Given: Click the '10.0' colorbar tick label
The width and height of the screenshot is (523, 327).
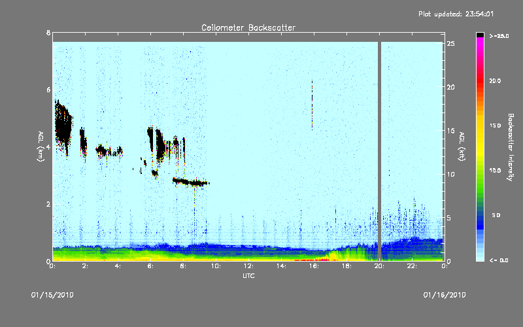Looking at the screenshot, I should click(x=495, y=171).
